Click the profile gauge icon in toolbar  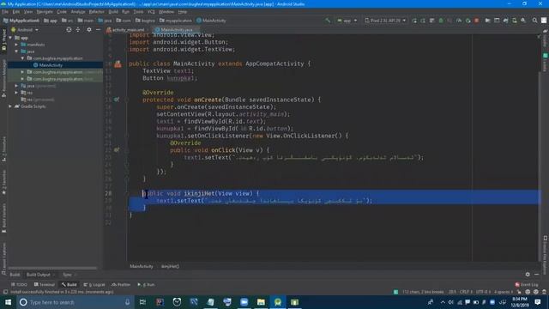pos(459,21)
